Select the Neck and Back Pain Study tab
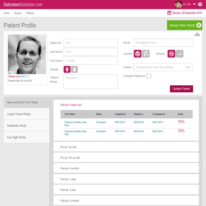Image resolution: width=206 pixels, height=206 pixels. point(27,102)
